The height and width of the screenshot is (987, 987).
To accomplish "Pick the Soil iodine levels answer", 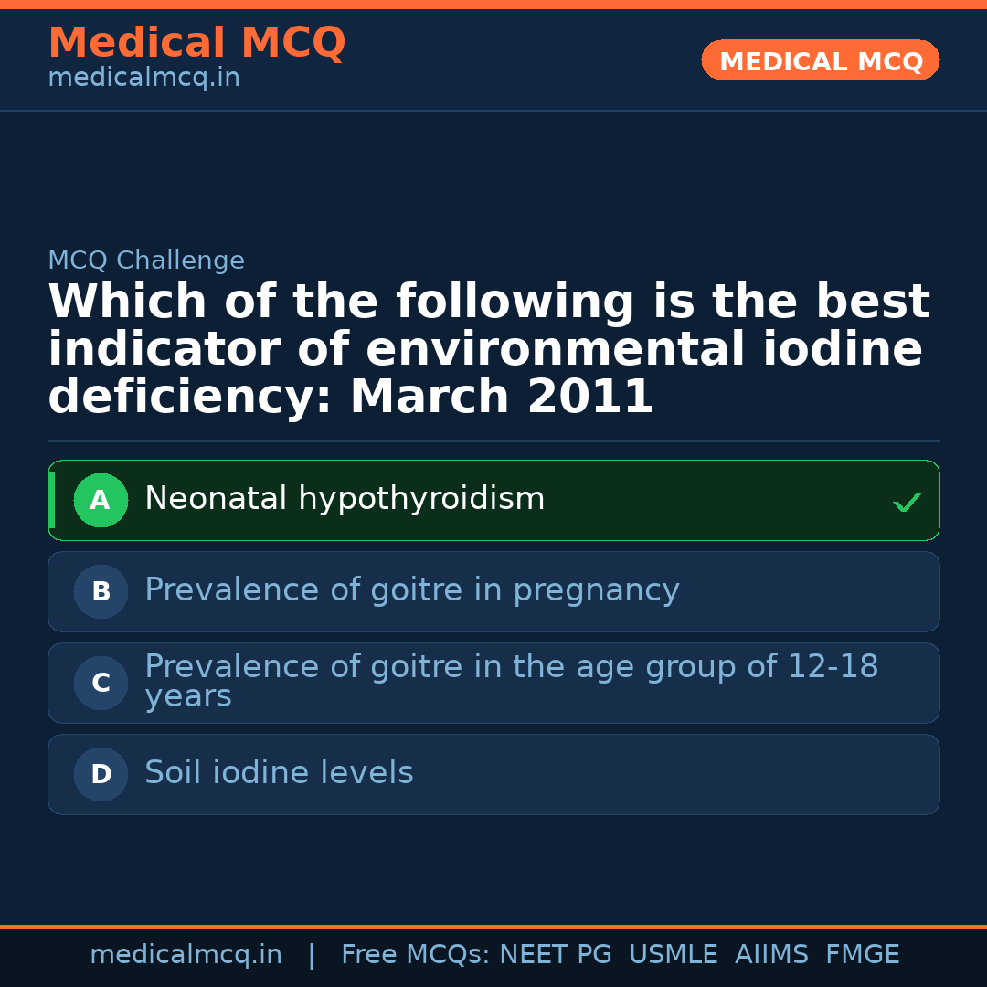I will pos(279,774).
